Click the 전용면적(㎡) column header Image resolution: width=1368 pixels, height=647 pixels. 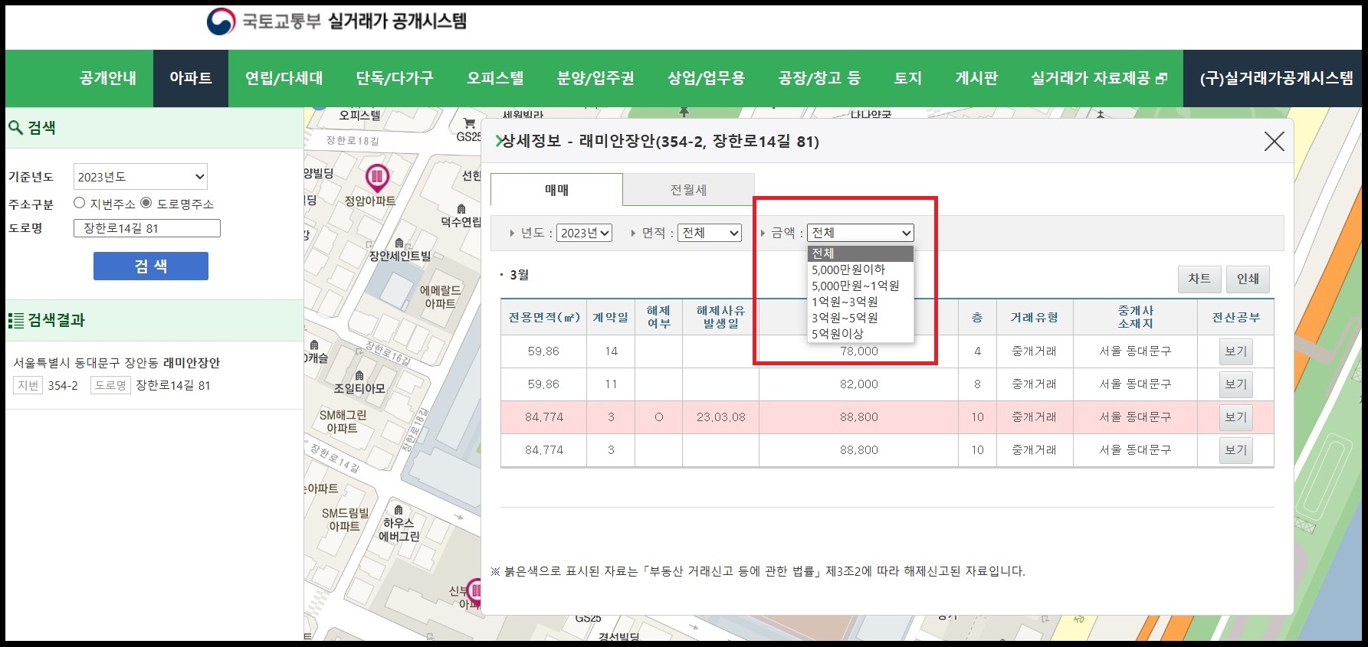[544, 317]
